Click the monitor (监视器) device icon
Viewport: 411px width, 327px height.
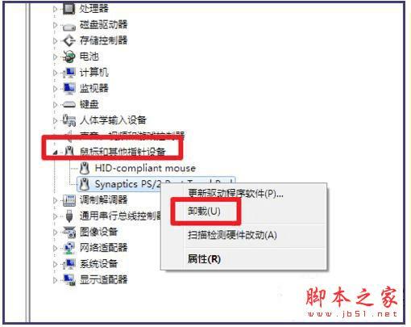[69, 89]
